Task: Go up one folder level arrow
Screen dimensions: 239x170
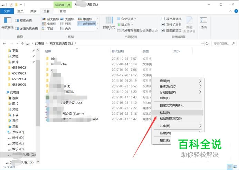Action: click(x=22, y=44)
